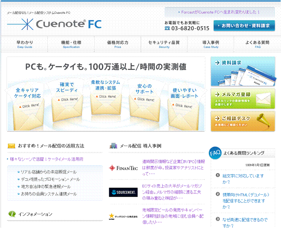
Task: Open the 地域限定ビール case study link
Action: [x=173, y=216]
